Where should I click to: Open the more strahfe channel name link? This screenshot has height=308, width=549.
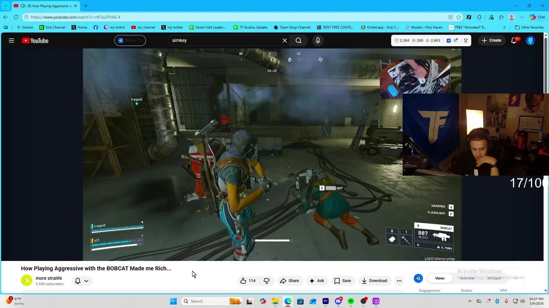(49, 278)
